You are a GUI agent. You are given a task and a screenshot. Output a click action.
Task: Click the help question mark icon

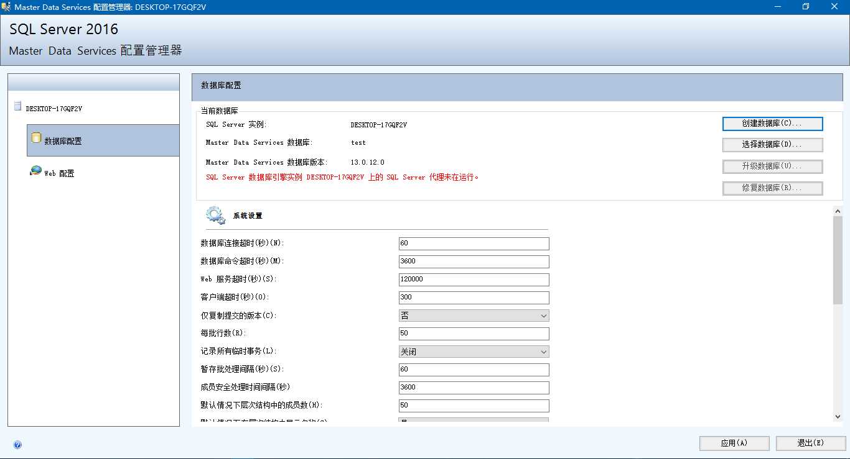[17, 445]
